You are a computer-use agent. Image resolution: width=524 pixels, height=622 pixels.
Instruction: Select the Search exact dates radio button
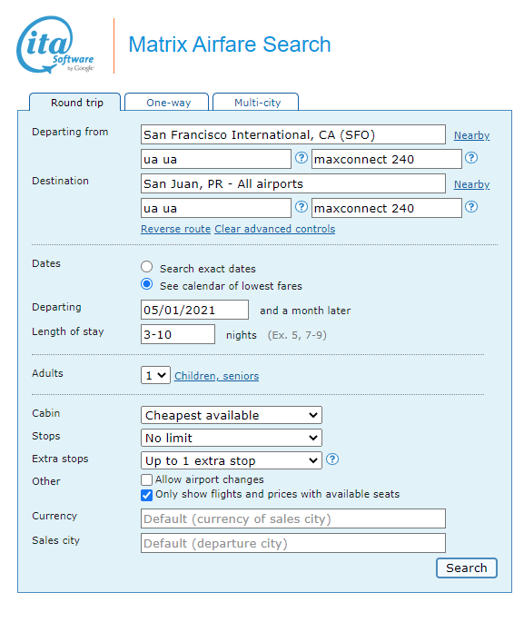point(147,267)
